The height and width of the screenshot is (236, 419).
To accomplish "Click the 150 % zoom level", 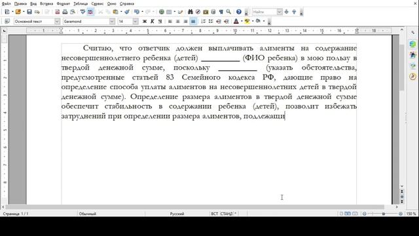I will pos(411,214).
